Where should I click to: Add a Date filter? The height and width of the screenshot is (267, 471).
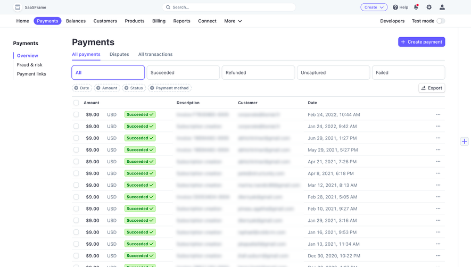click(82, 88)
